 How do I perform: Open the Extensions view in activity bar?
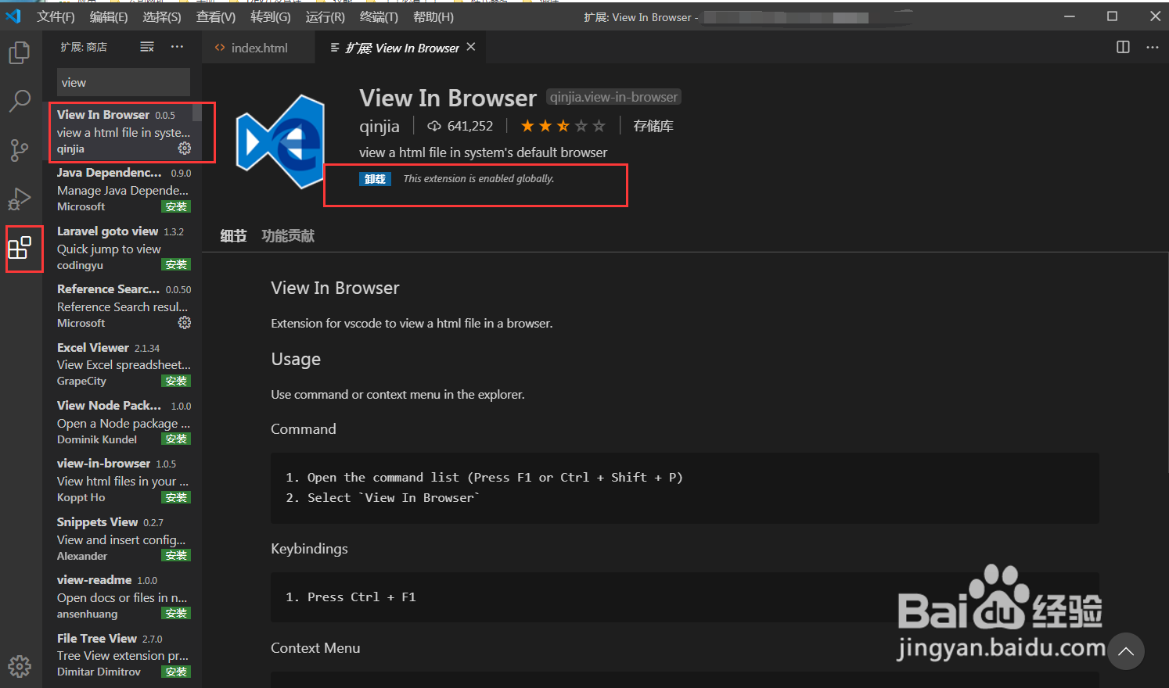point(20,248)
